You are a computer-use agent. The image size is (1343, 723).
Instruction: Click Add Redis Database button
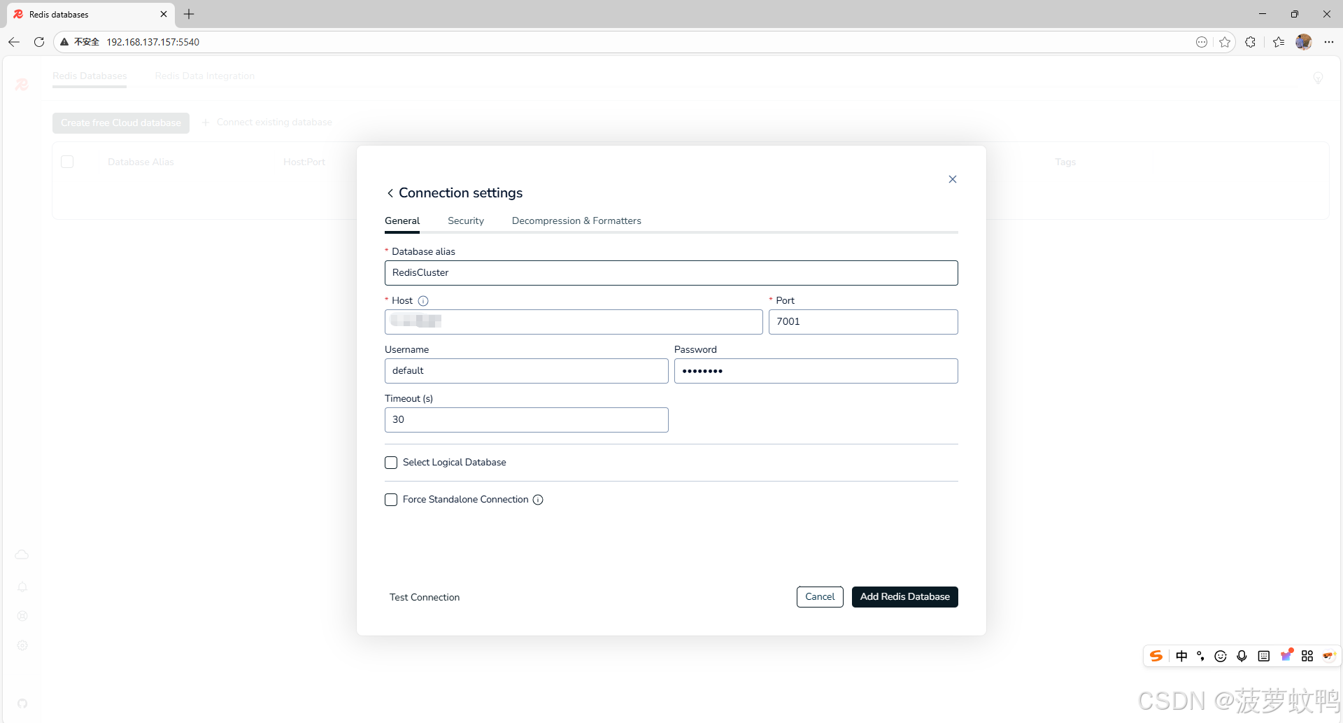(x=904, y=597)
